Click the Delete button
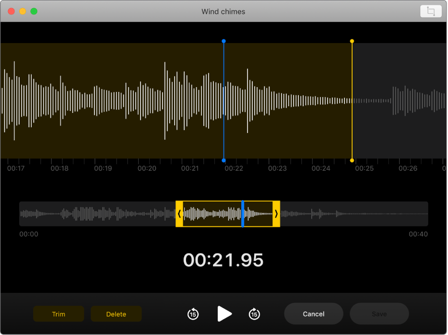This screenshot has width=448, height=335. tap(116, 314)
